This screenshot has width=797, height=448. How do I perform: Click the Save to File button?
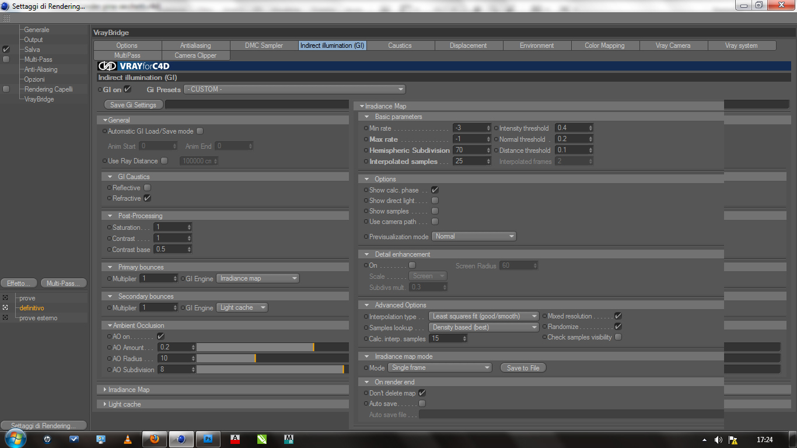tap(523, 368)
